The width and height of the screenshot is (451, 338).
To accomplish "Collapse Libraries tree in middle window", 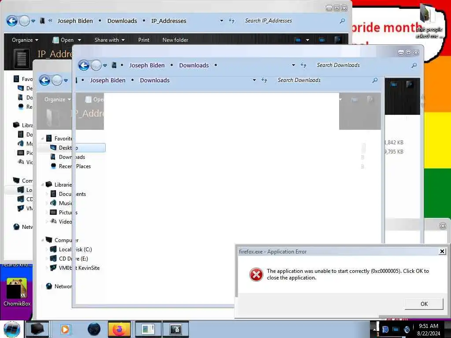I will (43, 185).
